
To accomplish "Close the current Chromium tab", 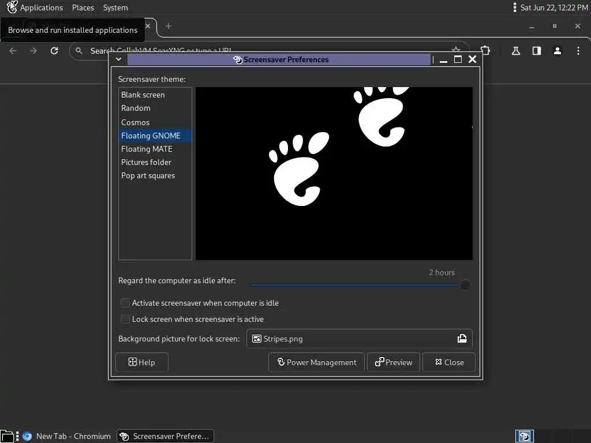I will [148, 26].
